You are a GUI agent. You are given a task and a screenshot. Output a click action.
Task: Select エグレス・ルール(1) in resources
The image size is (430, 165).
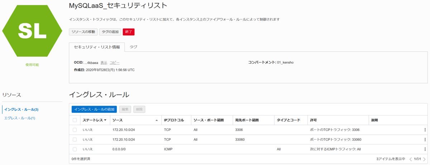click(19, 118)
